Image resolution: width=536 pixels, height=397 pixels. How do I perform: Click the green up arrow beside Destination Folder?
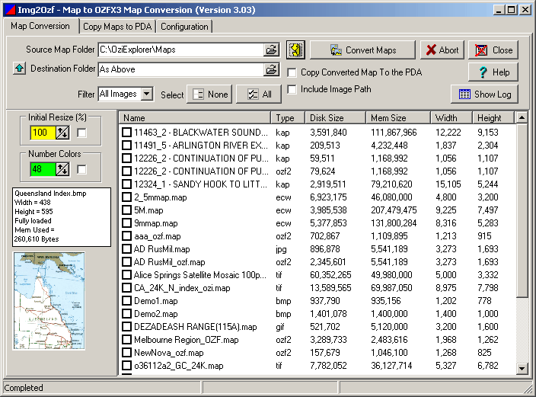tap(20, 69)
